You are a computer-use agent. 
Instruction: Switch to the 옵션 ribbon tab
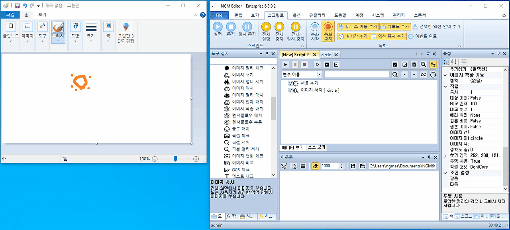tap(296, 15)
